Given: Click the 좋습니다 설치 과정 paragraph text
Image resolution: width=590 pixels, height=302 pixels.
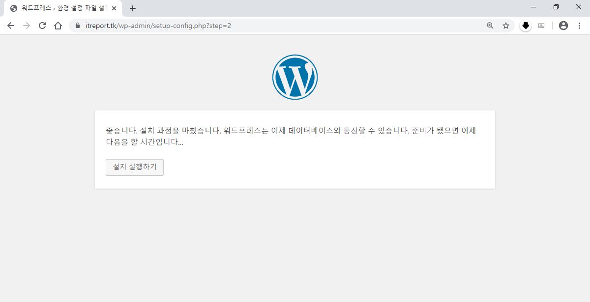Looking at the screenshot, I should click(291, 137).
